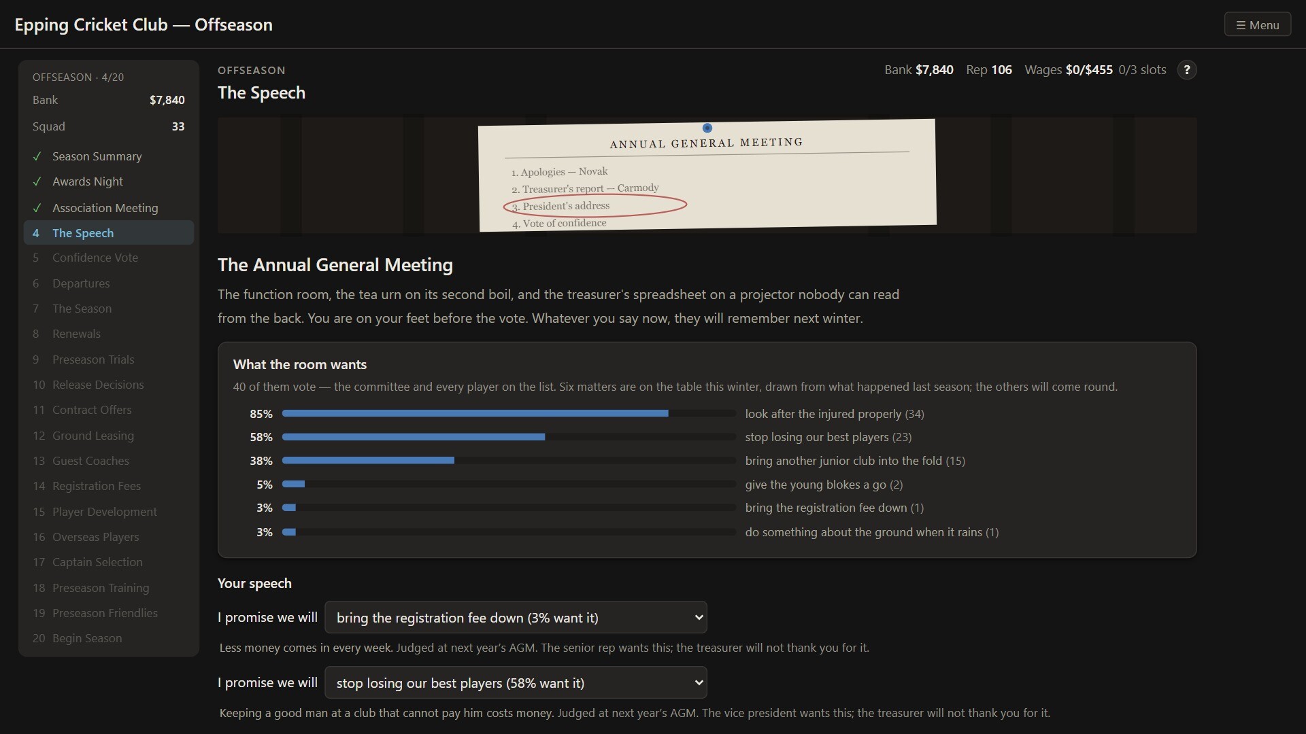Open the first promise dropdown

click(x=516, y=617)
